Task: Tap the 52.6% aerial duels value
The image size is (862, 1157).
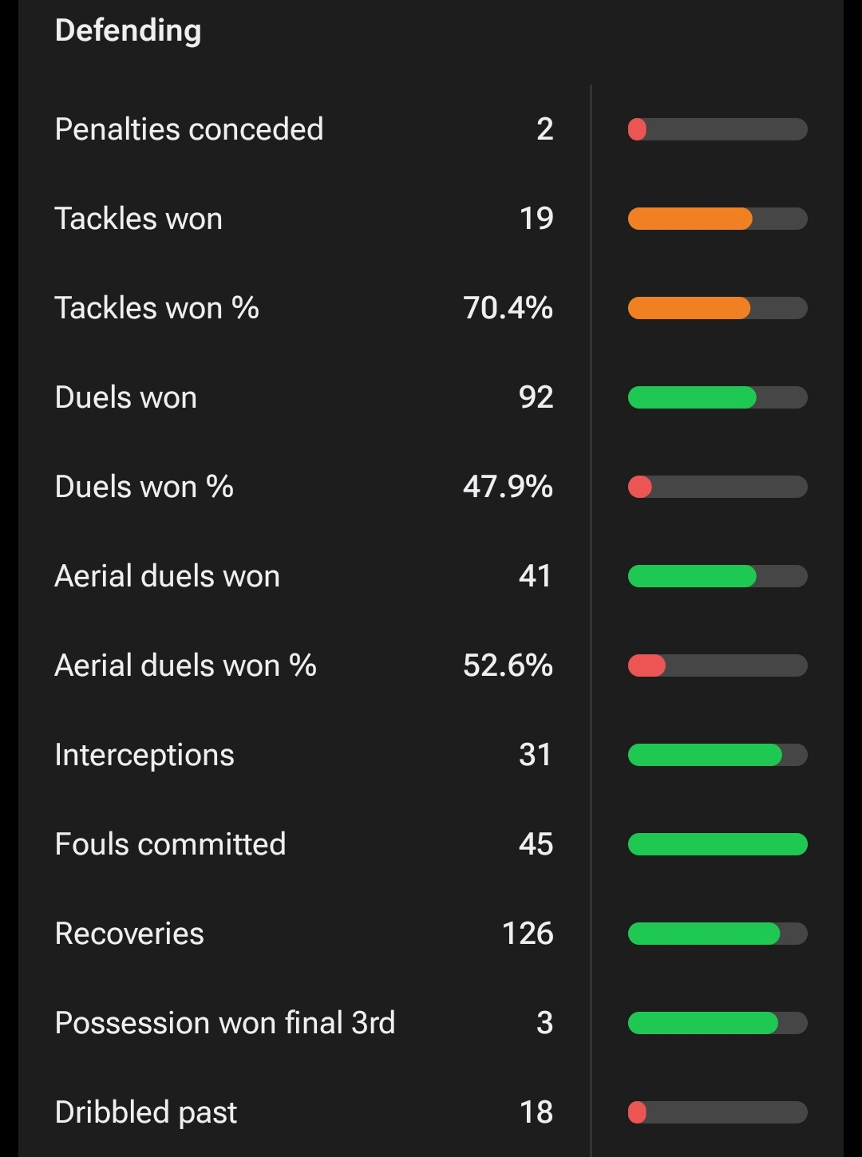Action: pyautogui.click(x=508, y=665)
